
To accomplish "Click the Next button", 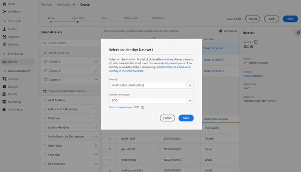I will click(290, 19).
